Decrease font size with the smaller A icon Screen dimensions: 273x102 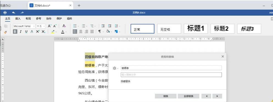55,26
